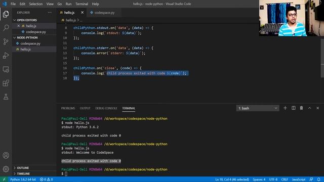Click the remote window indicator in status bar
The image size is (324, 182).
[x=4, y=179]
